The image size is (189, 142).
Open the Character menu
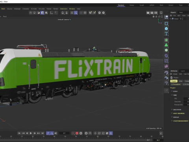tap(26, 9)
